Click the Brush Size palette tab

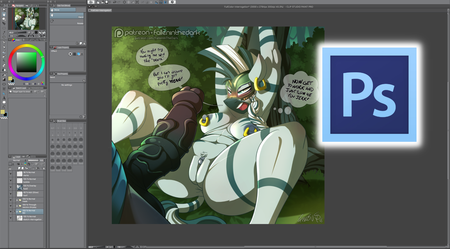pos(60,121)
